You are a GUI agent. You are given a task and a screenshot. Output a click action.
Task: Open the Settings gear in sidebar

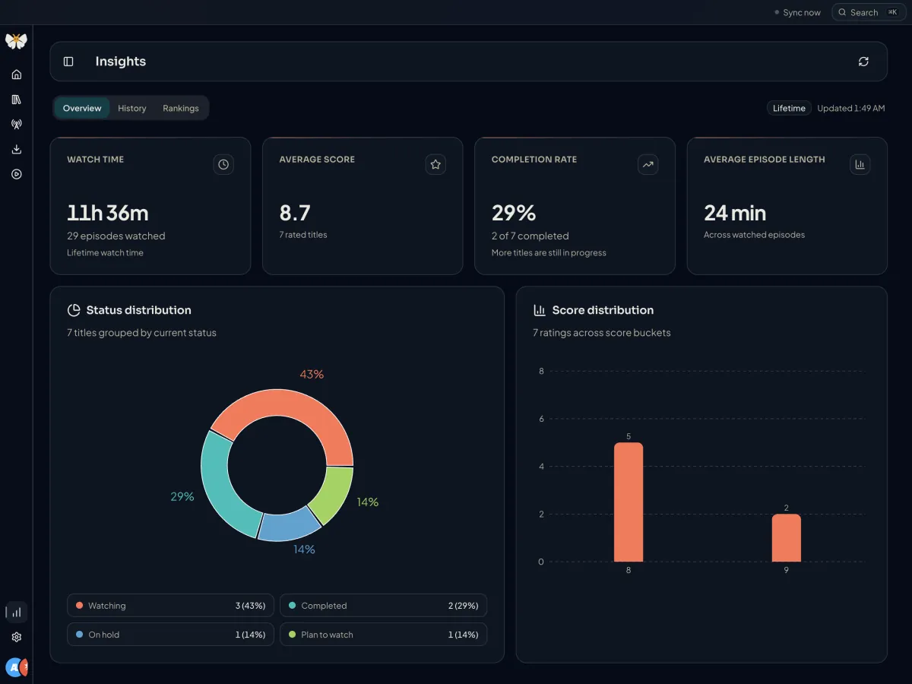click(x=17, y=638)
